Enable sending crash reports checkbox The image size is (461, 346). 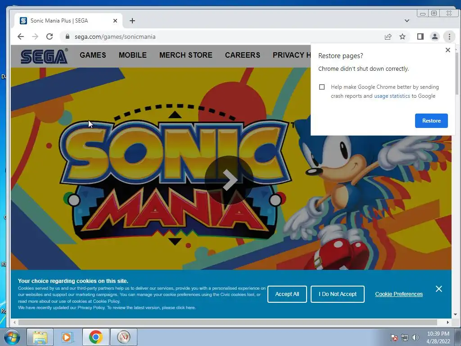(x=322, y=87)
